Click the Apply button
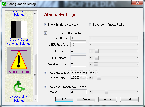The height and width of the screenshot is (107, 145). pos(107,99)
